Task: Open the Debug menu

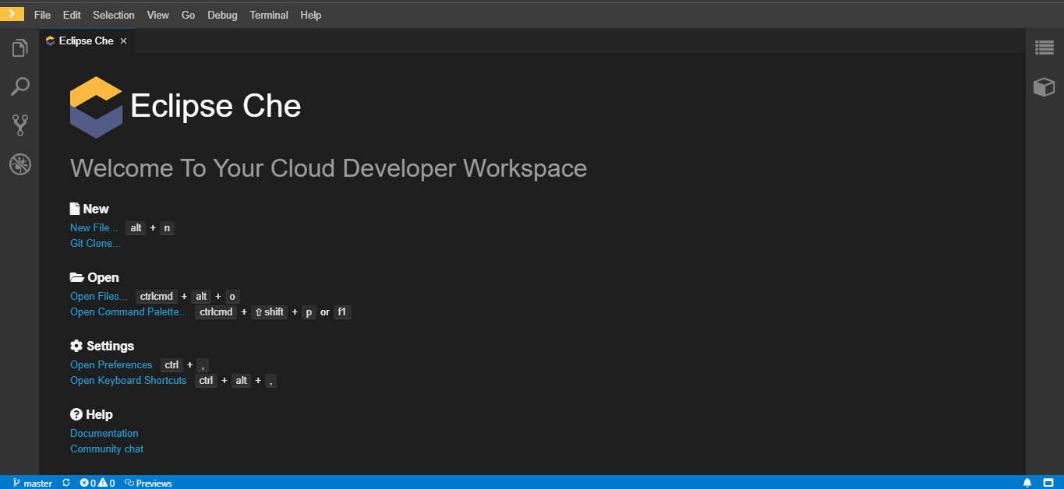Action: (x=222, y=15)
